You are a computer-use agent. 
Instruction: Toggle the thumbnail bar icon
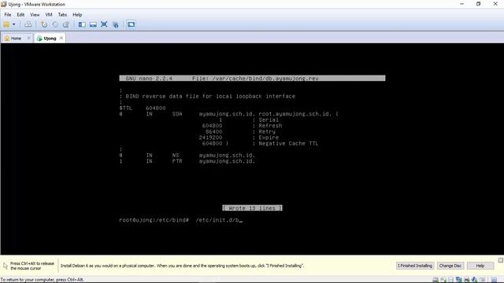click(93, 24)
